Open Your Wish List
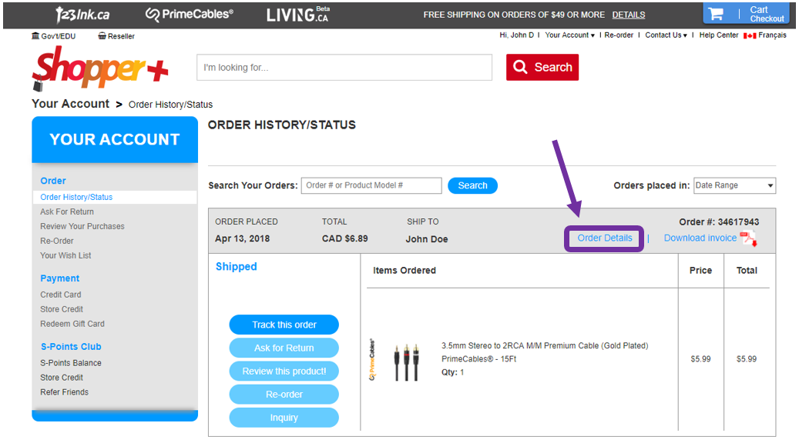Image resolution: width=799 pixels, height=443 pixels. click(x=65, y=255)
